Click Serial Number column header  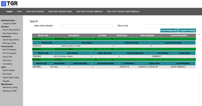[183, 63]
